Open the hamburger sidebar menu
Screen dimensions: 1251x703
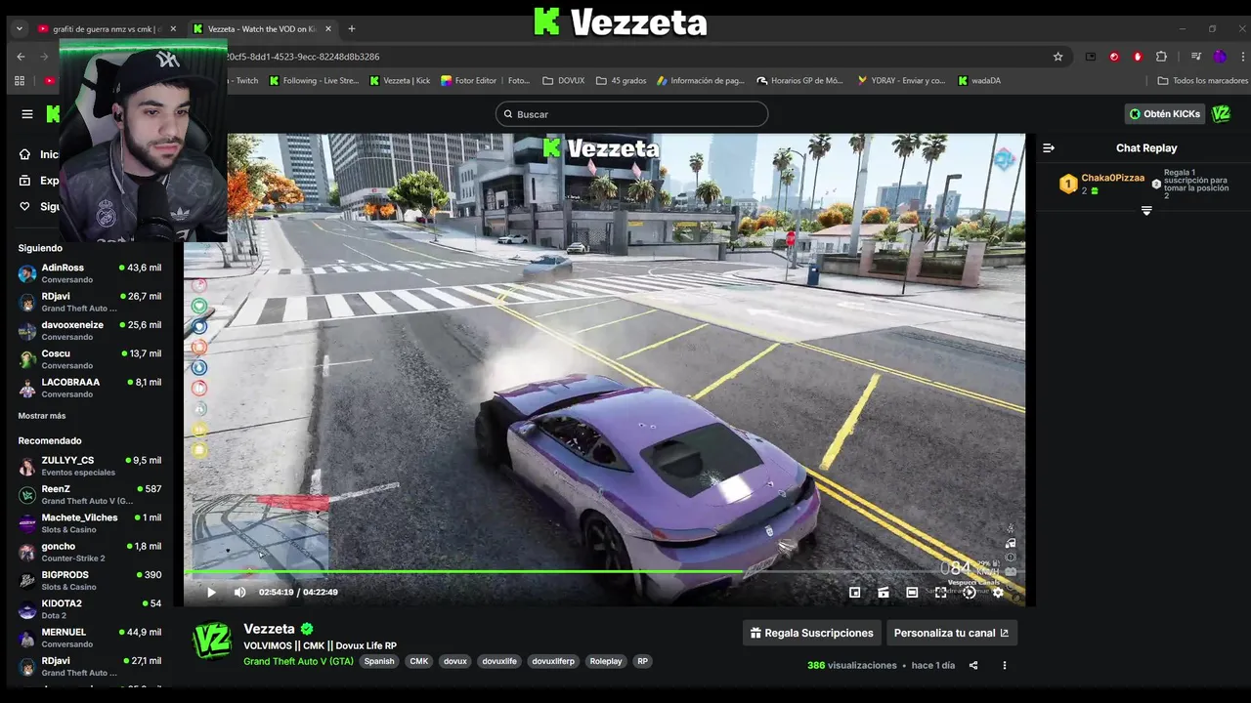tap(27, 114)
